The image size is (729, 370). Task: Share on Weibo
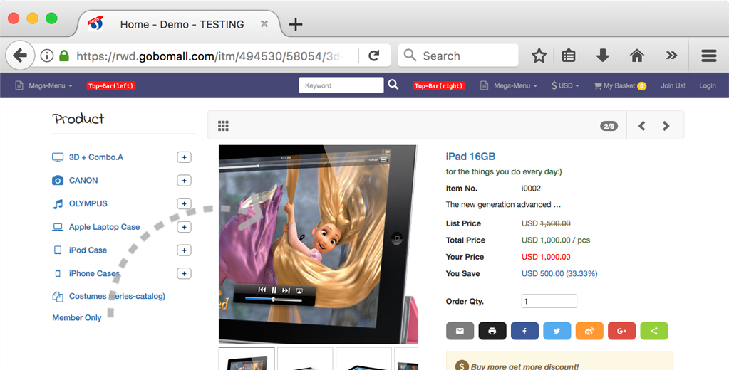tap(589, 331)
